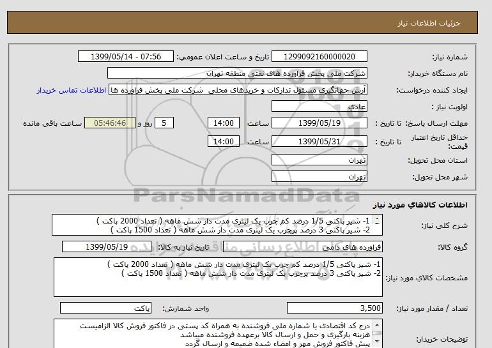Screen dimensions: 492x348
Task: Click the response deadline date 1399/05/19
Action: (x=319, y=123)
